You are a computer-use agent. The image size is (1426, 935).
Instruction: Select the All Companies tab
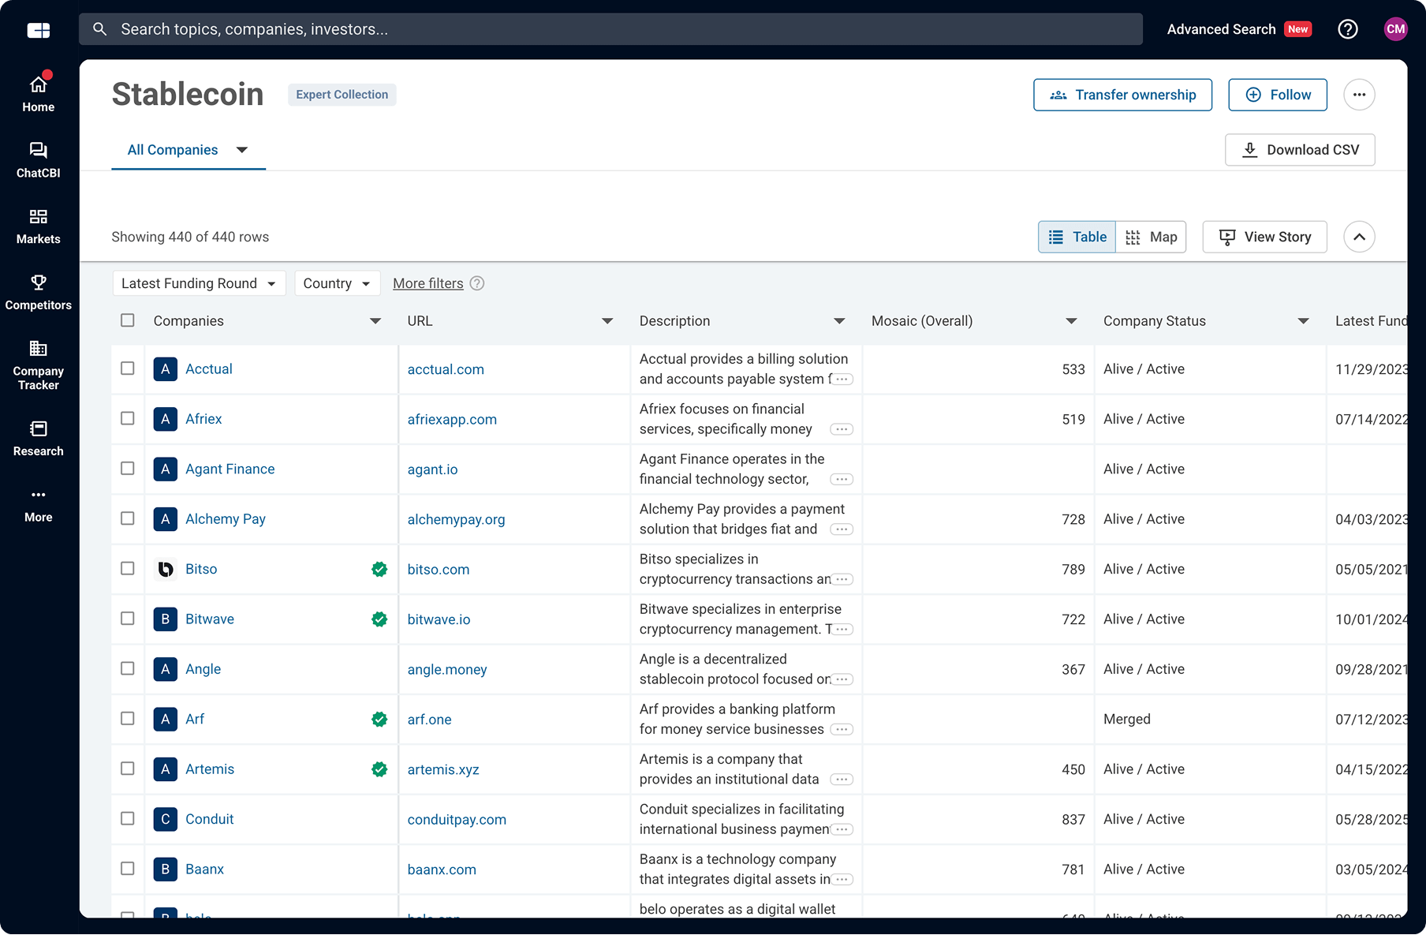pyautogui.click(x=173, y=150)
